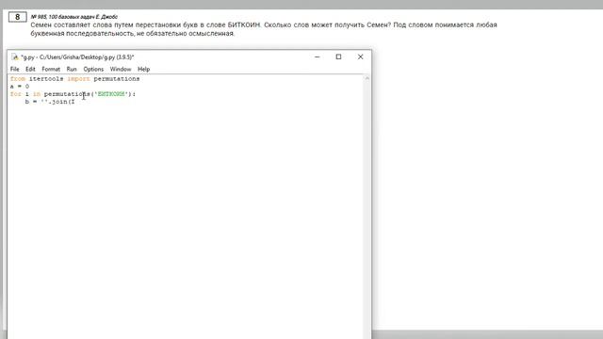Click the 'a = 0' code line
Screen dimensions: 603x339
(x=20, y=87)
